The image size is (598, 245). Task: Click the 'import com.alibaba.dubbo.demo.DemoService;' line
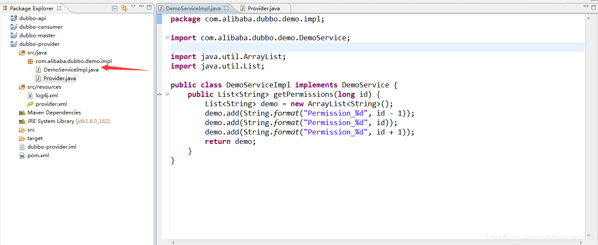260,38
